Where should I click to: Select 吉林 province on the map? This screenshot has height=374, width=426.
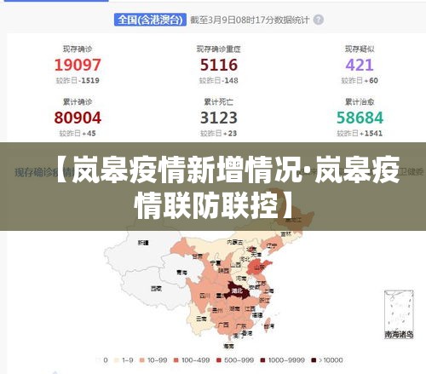(x=285, y=234)
